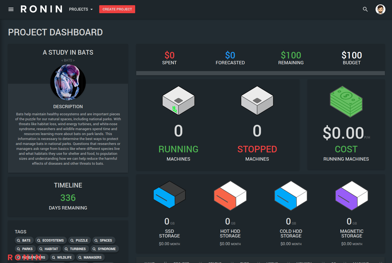Click the $0 FORECASTED amount
Screen dimensions: 392x263
230,55
